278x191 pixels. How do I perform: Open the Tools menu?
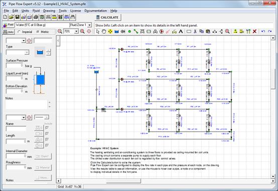coord(63,11)
